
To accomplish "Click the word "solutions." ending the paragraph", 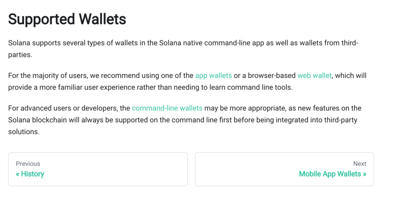I will (24, 132).
